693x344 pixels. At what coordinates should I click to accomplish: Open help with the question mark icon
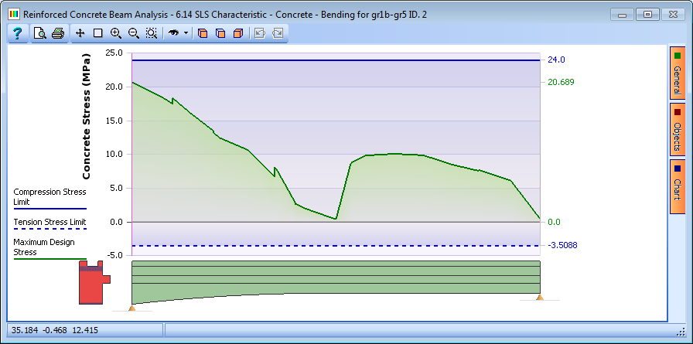17,33
